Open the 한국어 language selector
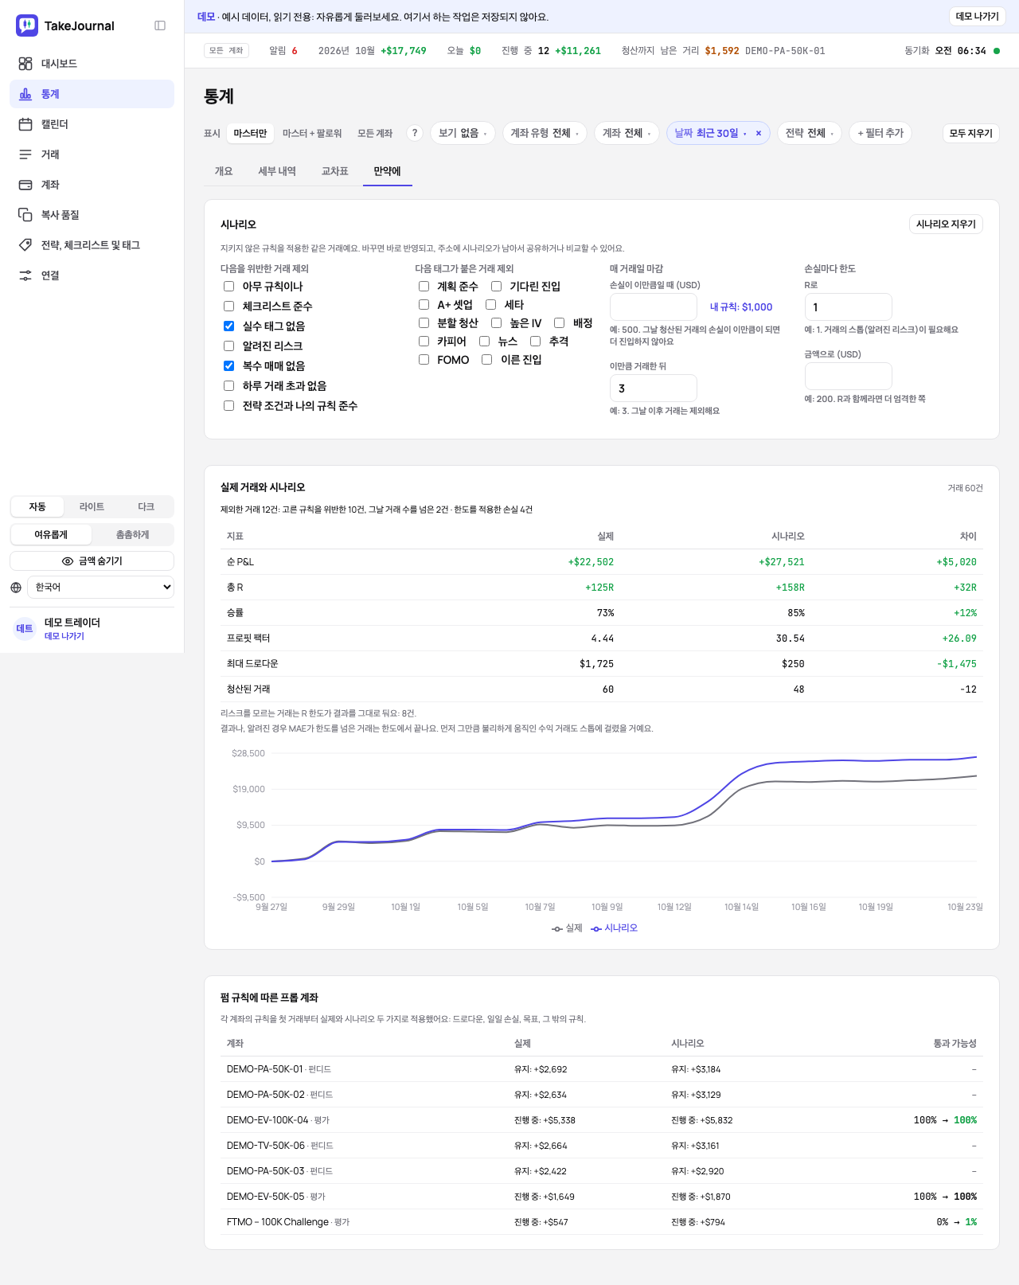 100,587
